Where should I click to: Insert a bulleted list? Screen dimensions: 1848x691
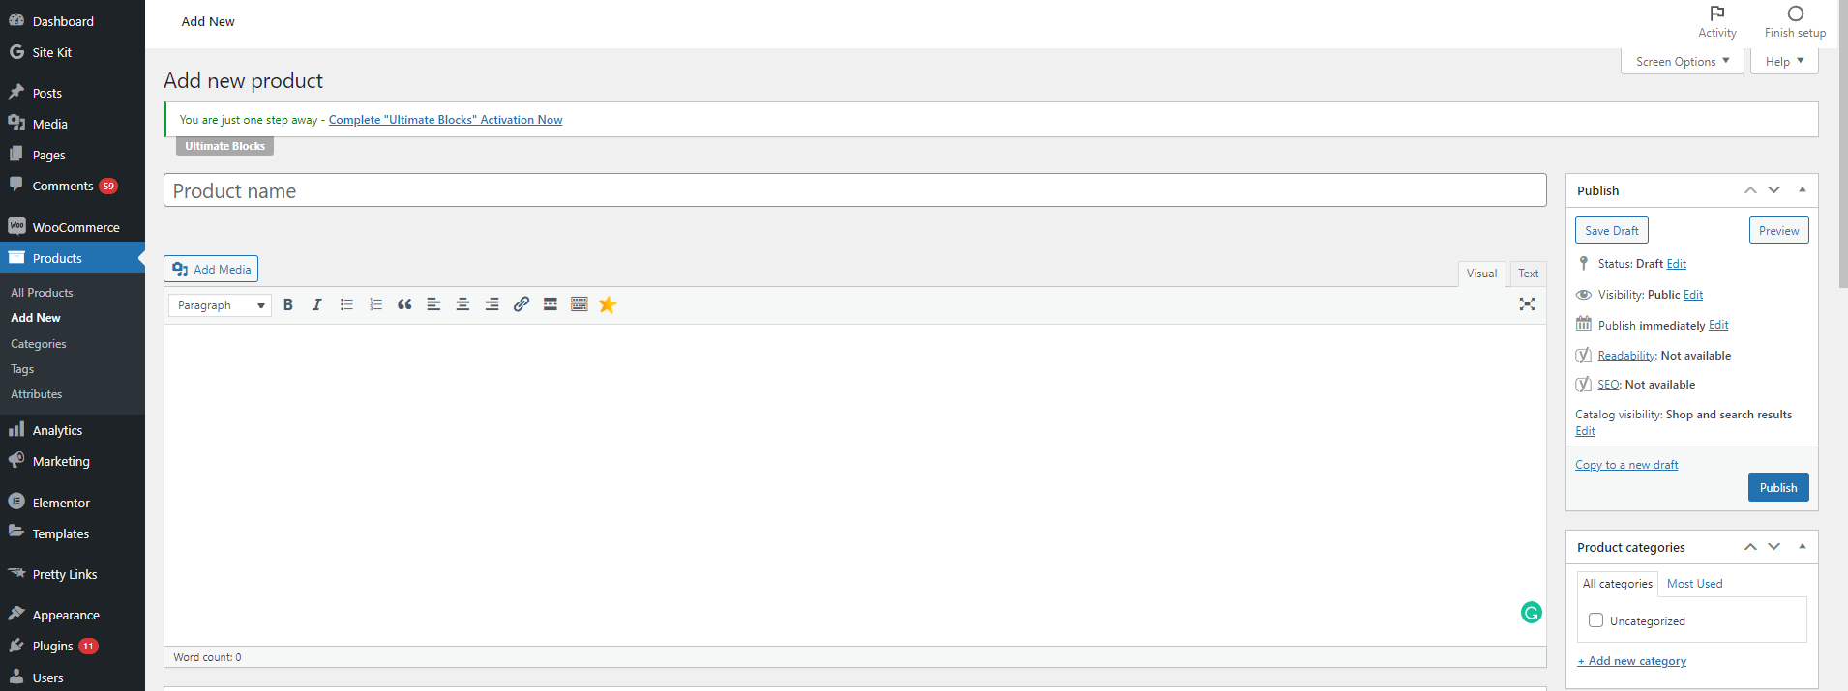click(x=345, y=304)
